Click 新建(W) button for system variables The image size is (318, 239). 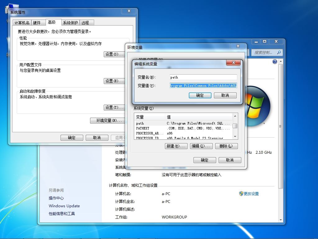(176, 146)
